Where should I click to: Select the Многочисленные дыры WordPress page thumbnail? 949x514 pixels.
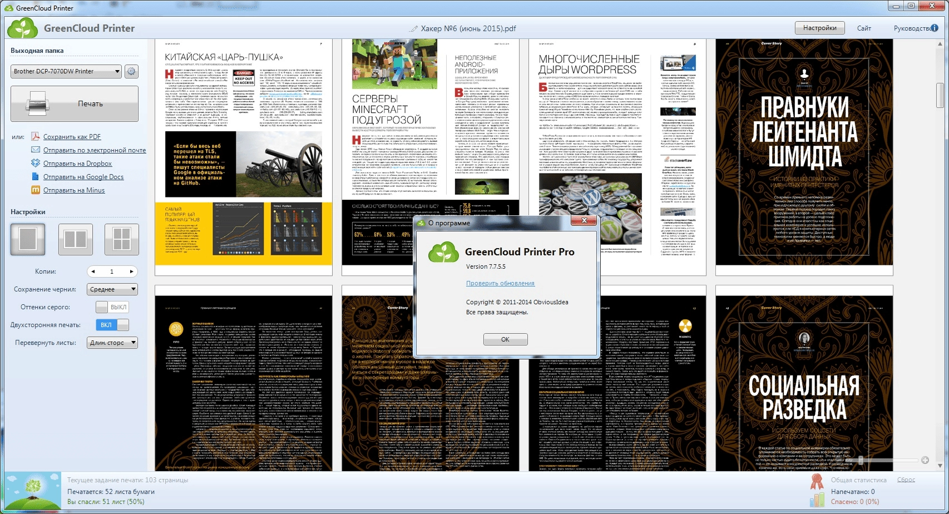[617, 157]
